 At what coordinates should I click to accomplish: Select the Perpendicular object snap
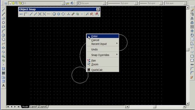pyautogui.click(x=68, y=14)
